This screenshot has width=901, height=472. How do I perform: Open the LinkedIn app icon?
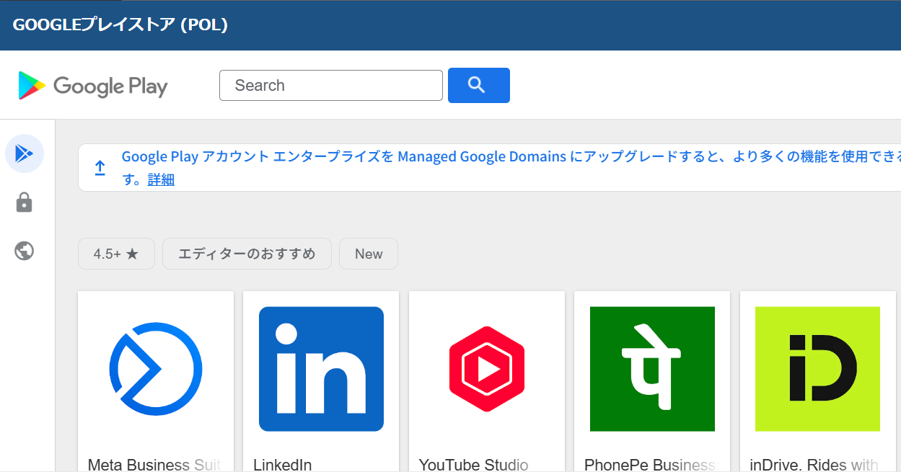tap(321, 369)
